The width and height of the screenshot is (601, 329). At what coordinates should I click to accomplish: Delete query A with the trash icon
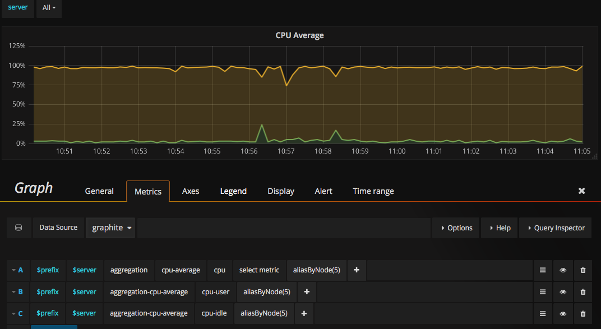point(582,270)
